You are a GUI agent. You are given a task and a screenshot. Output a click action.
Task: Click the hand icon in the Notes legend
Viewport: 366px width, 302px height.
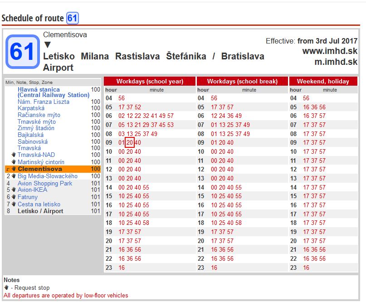6,287
